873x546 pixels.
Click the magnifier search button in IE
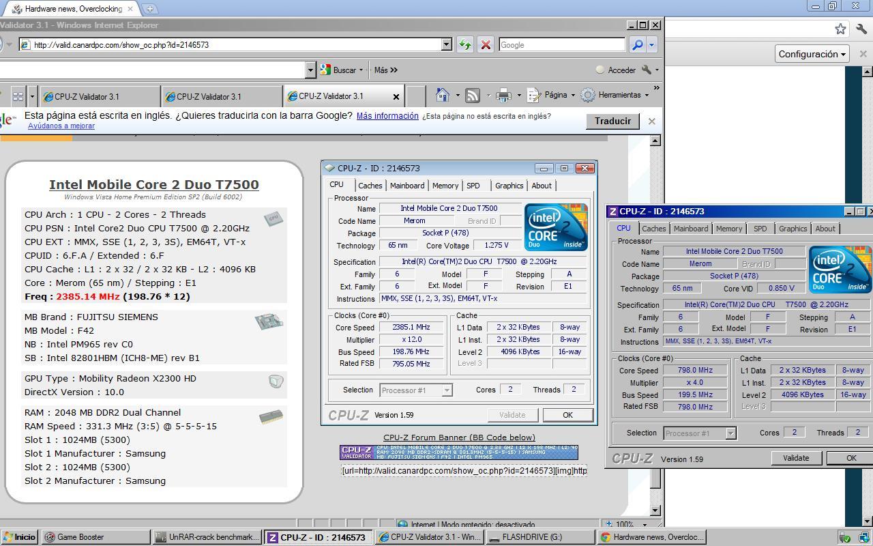pos(637,44)
